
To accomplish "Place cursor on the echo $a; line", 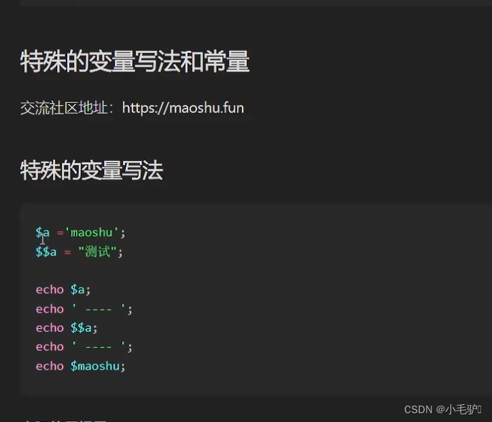I will [63, 289].
